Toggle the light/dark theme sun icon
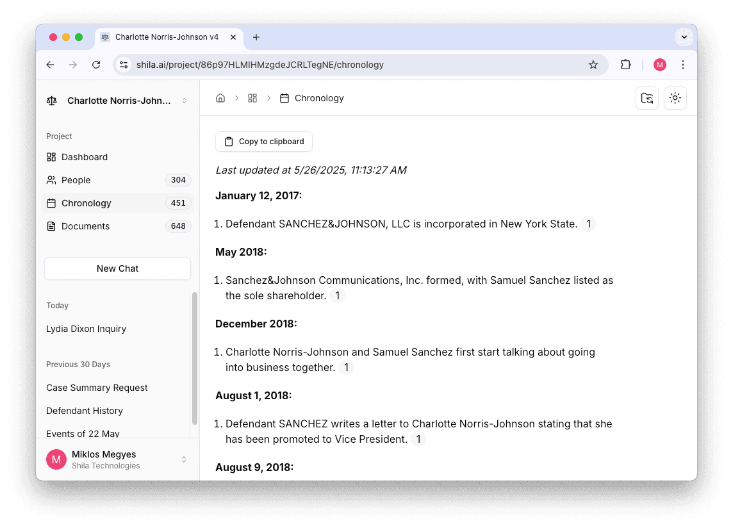Screen dimensions: 733x528 point(675,98)
